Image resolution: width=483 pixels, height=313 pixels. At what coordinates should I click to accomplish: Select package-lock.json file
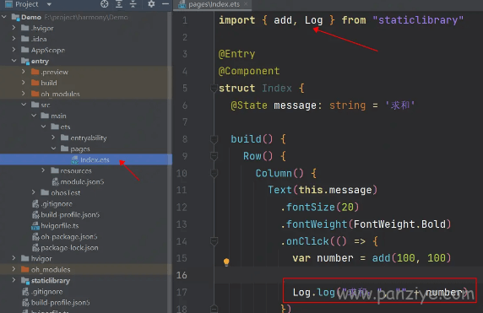pos(69,247)
